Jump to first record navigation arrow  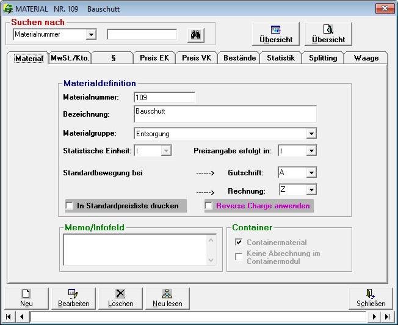tap(9, 316)
